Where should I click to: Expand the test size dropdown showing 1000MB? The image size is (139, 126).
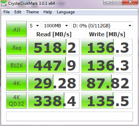pos(56,26)
